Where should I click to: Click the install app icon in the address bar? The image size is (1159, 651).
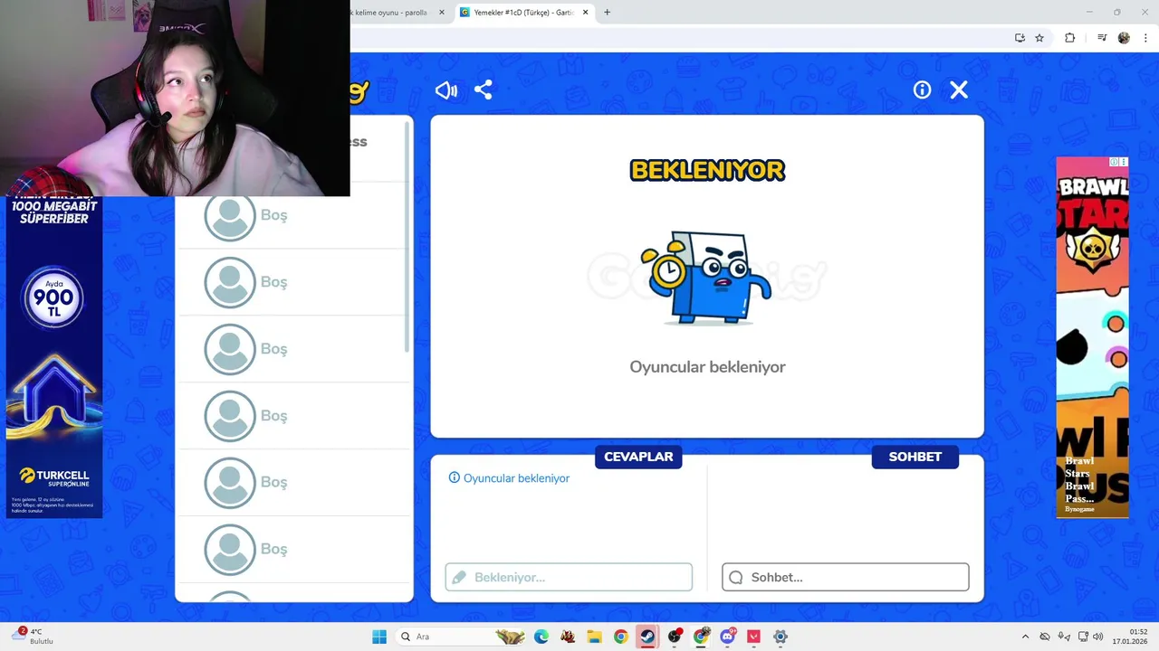[1020, 38]
